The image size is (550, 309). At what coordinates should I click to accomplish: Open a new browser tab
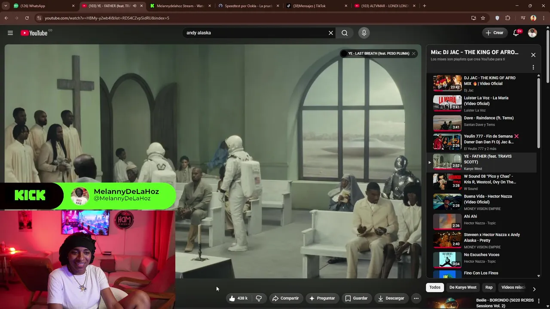[x=425, y=6]
